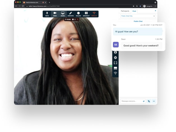Toggle the Video camera button
Image resolution: width=176 pixels, height=132 pixels.
click(55, 14)
